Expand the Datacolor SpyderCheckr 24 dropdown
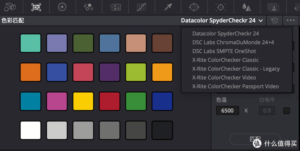Viewport: 300px width, 151px height. (x=222, y=20)
